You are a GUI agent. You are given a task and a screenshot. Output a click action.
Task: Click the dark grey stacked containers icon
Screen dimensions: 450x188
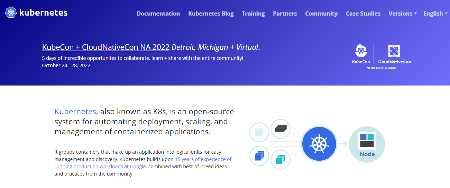[x=281, y=129]
